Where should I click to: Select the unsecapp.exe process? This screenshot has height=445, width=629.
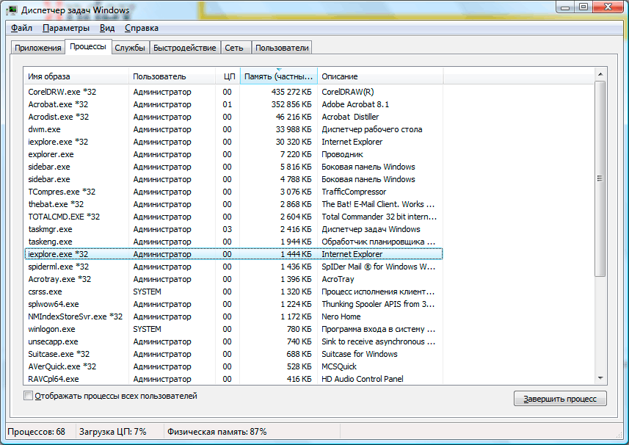(233, 341)
